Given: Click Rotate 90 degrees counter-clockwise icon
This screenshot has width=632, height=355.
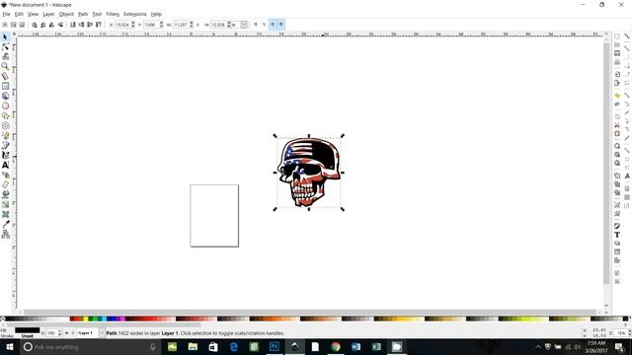Looking at the screenshot, I should pyautogui.click(x=35, y=25).
